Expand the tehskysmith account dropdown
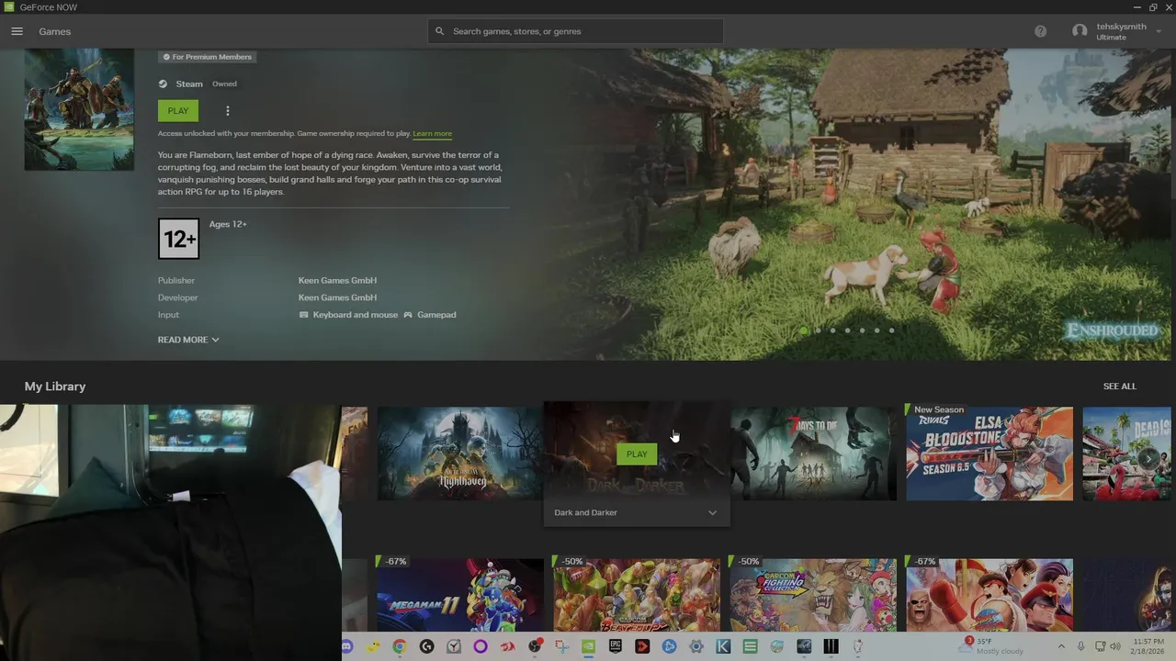This screenshot has height=661, width=1176. coord(1159,31)
